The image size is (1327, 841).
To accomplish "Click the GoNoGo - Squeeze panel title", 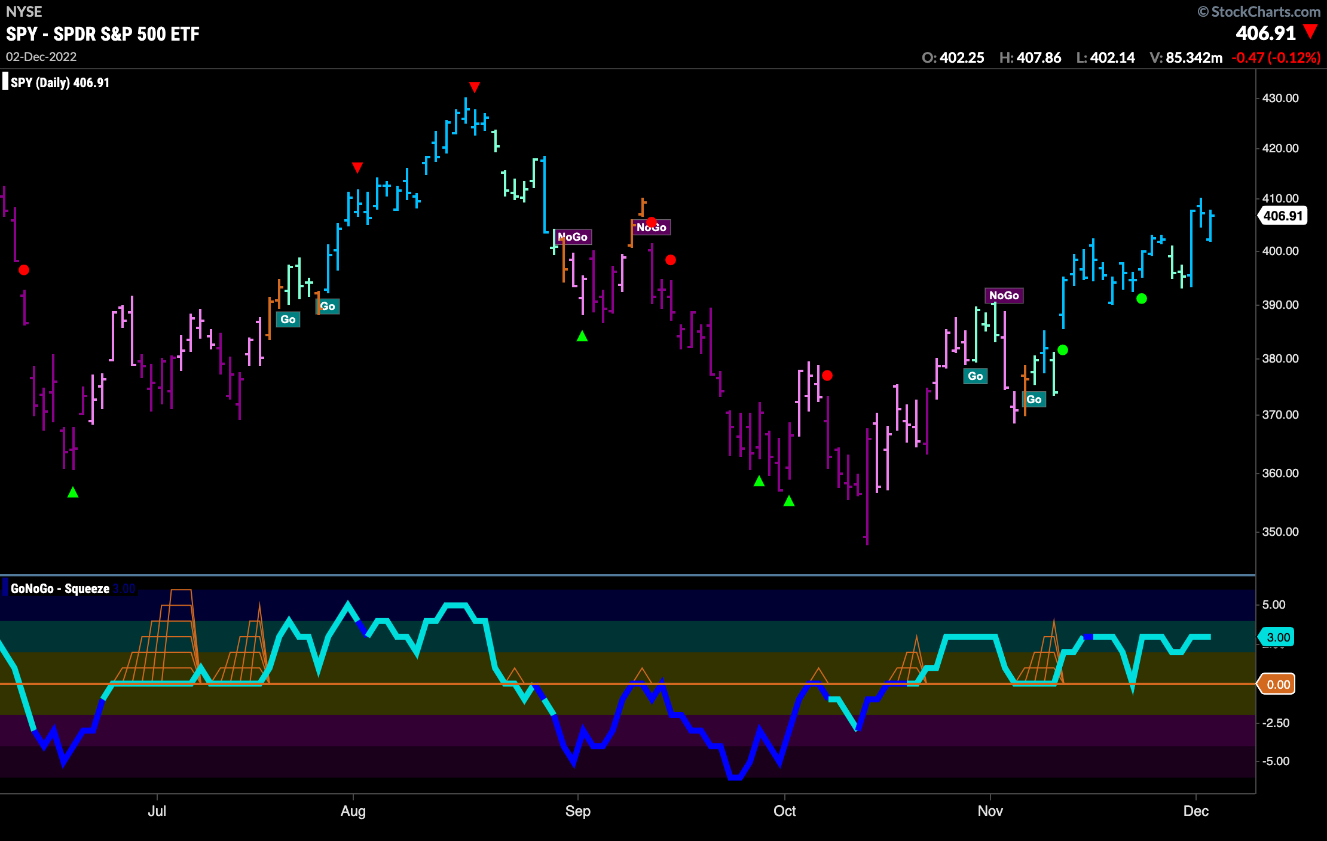I will pos(60,589).
